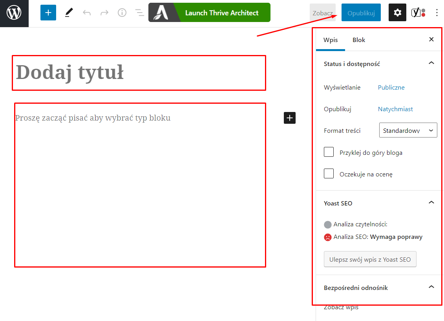
Task: Collapse the 'Status i dostępność' section
Action: [x=431, y=63]
